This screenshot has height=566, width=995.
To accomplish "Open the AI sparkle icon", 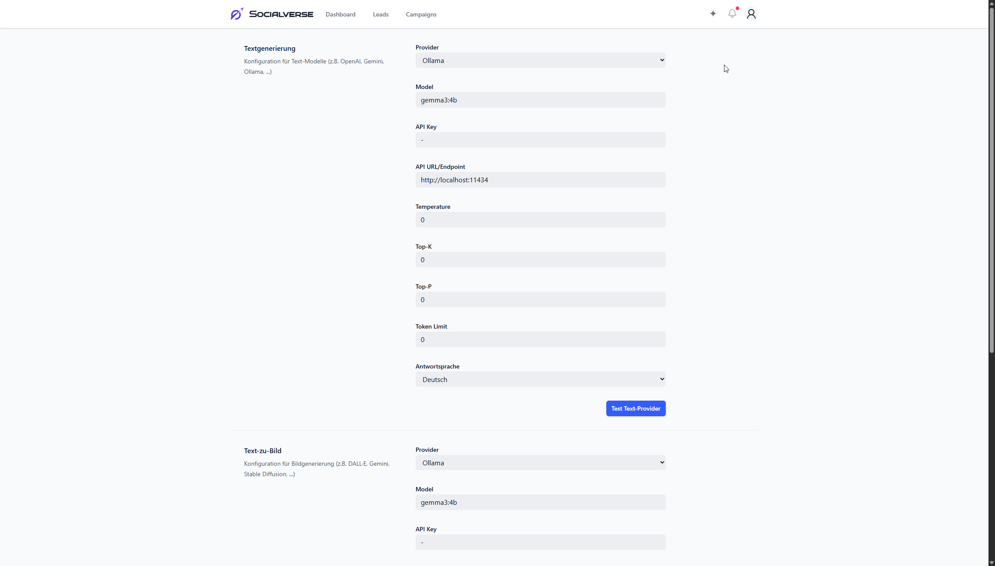I will (713, 14).
